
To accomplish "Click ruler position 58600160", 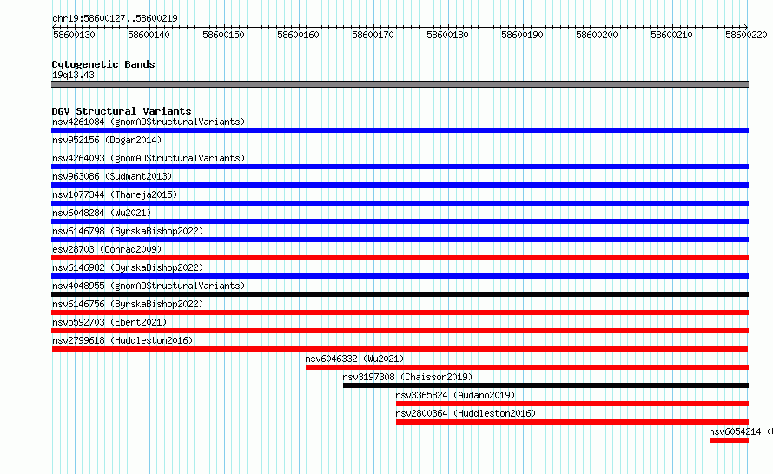I will [x=298, y=35].
